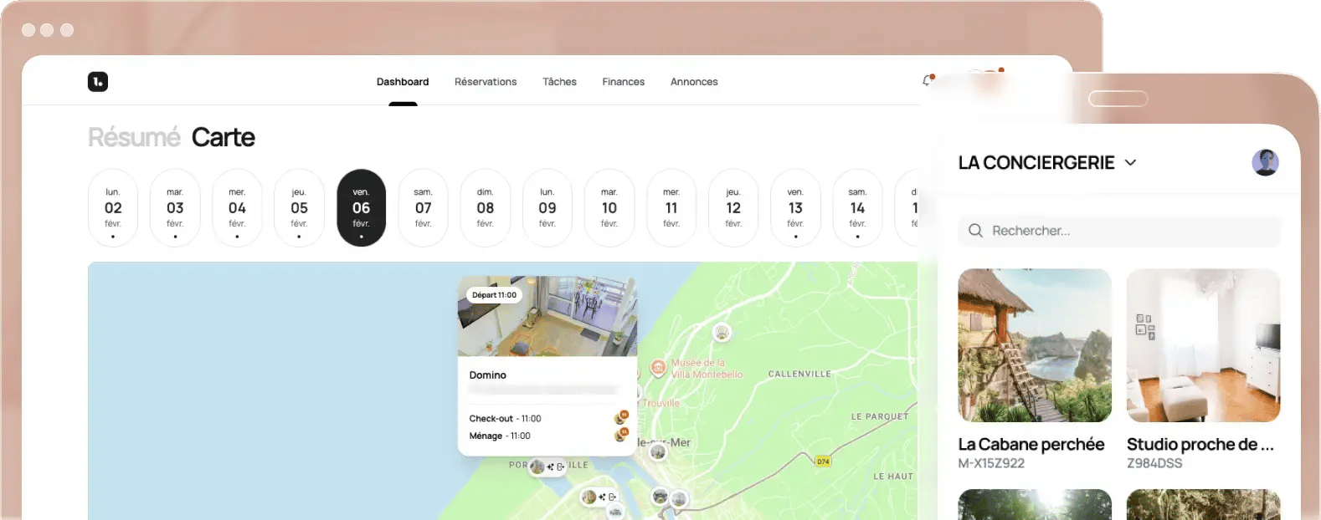The height and width of the screenshot is (520, 1321).
Task: Select date jeu. 05 févr.
Action: coord(299,208)
